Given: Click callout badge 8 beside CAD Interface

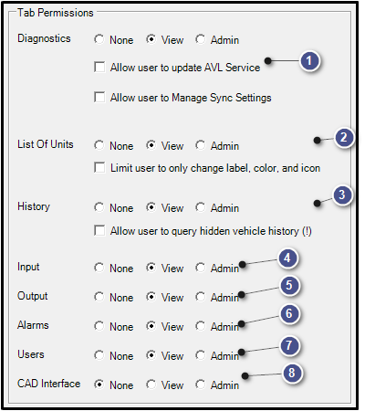Looking at the screenshot, I should tap(291, 373).
